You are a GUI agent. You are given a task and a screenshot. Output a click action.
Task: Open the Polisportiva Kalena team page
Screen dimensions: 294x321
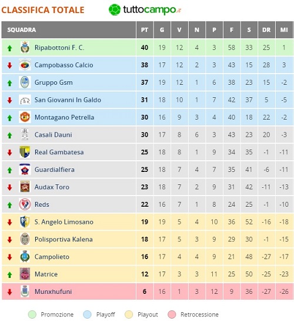coord(64,239)
